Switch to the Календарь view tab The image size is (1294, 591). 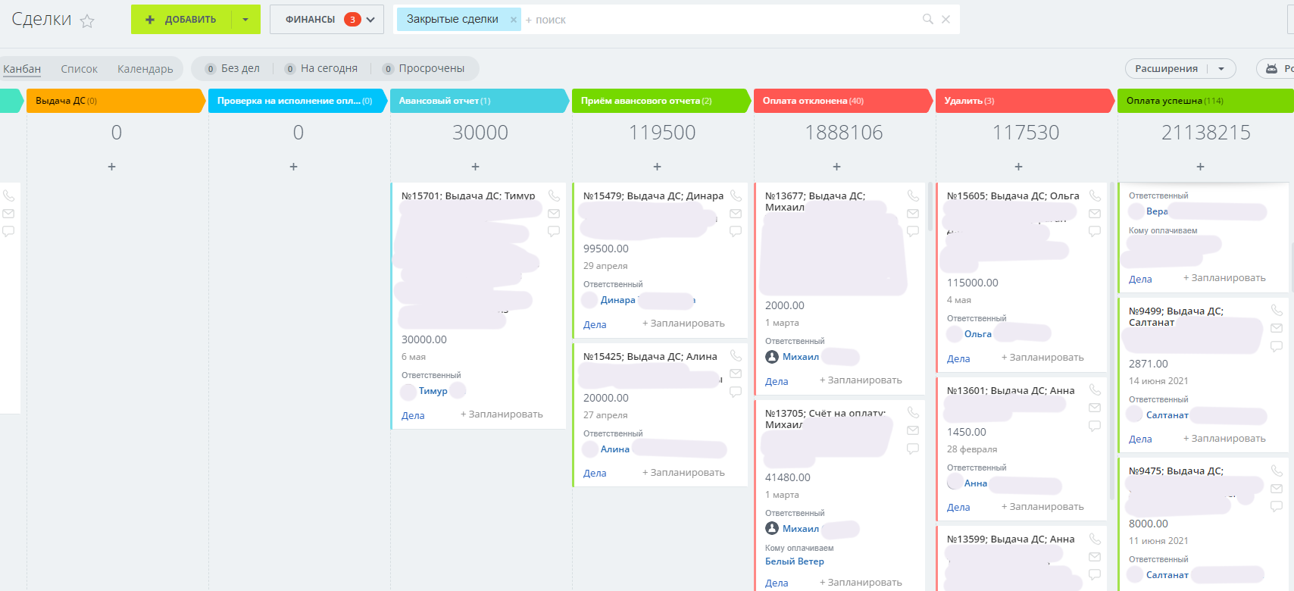point(145,69)
